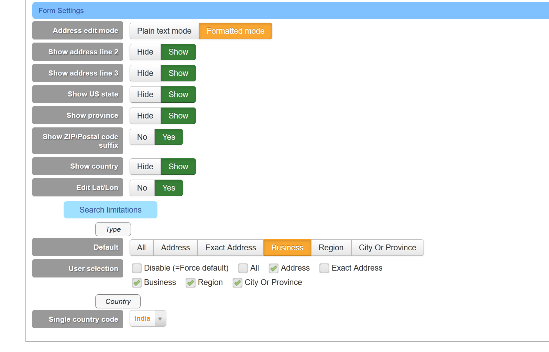Hide the US state field
This screenshot has width=549, height=352.
pos(145,94)
